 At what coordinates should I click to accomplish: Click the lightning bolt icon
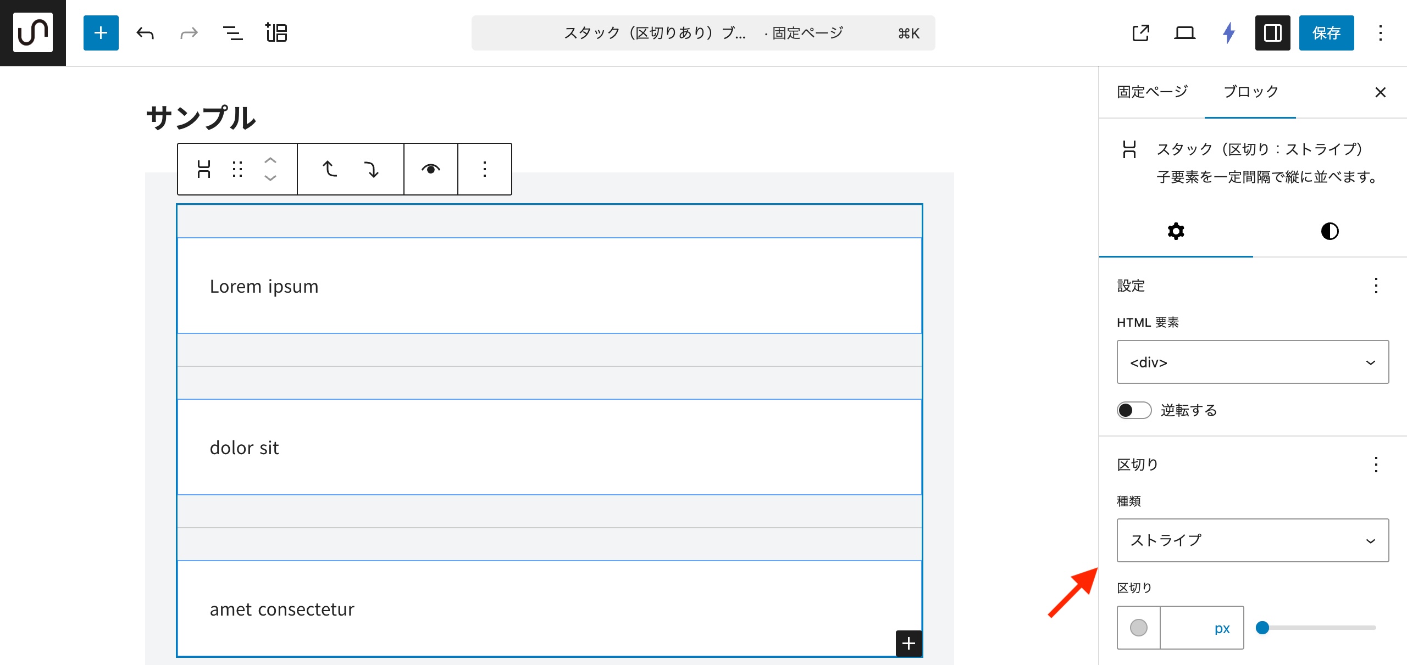pos(1229,33)
